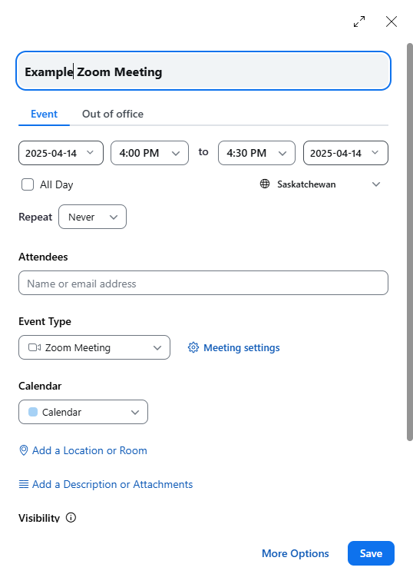Expand the Saskatchewan time zone selector
The height and width of the screenshot is (584, 413).
coord(320,184)
